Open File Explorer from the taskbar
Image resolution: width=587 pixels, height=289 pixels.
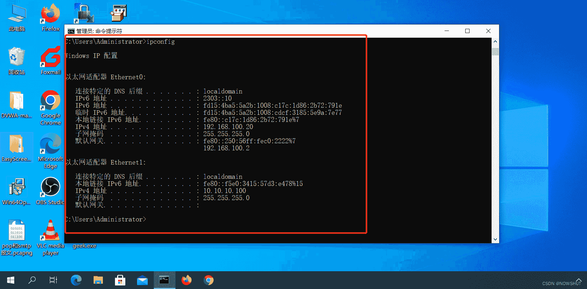pos(98,280)
